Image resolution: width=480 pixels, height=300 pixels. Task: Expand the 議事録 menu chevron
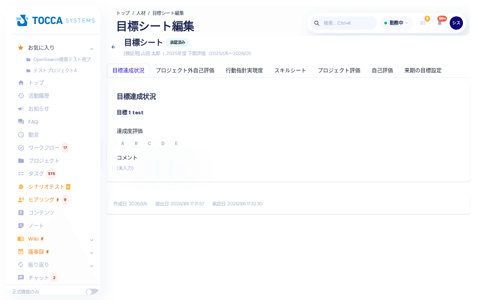[92, 253]
